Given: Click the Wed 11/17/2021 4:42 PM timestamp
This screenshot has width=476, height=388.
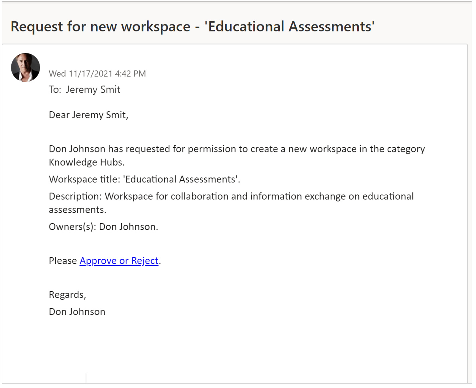Looking at the screenshot, I should [97, 74].
